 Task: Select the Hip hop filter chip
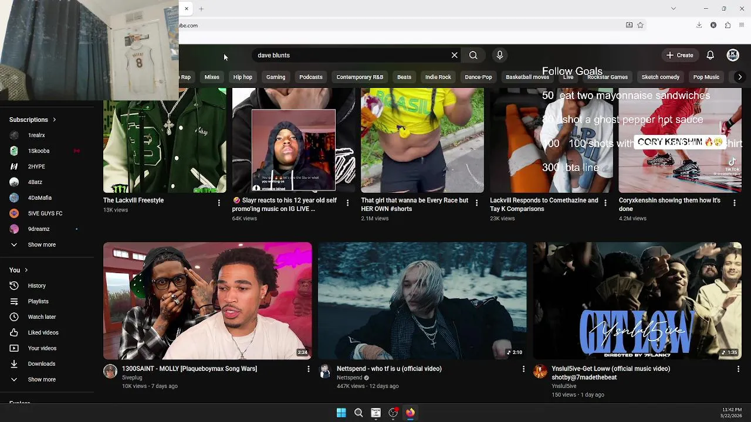click(x=242, y=77)
